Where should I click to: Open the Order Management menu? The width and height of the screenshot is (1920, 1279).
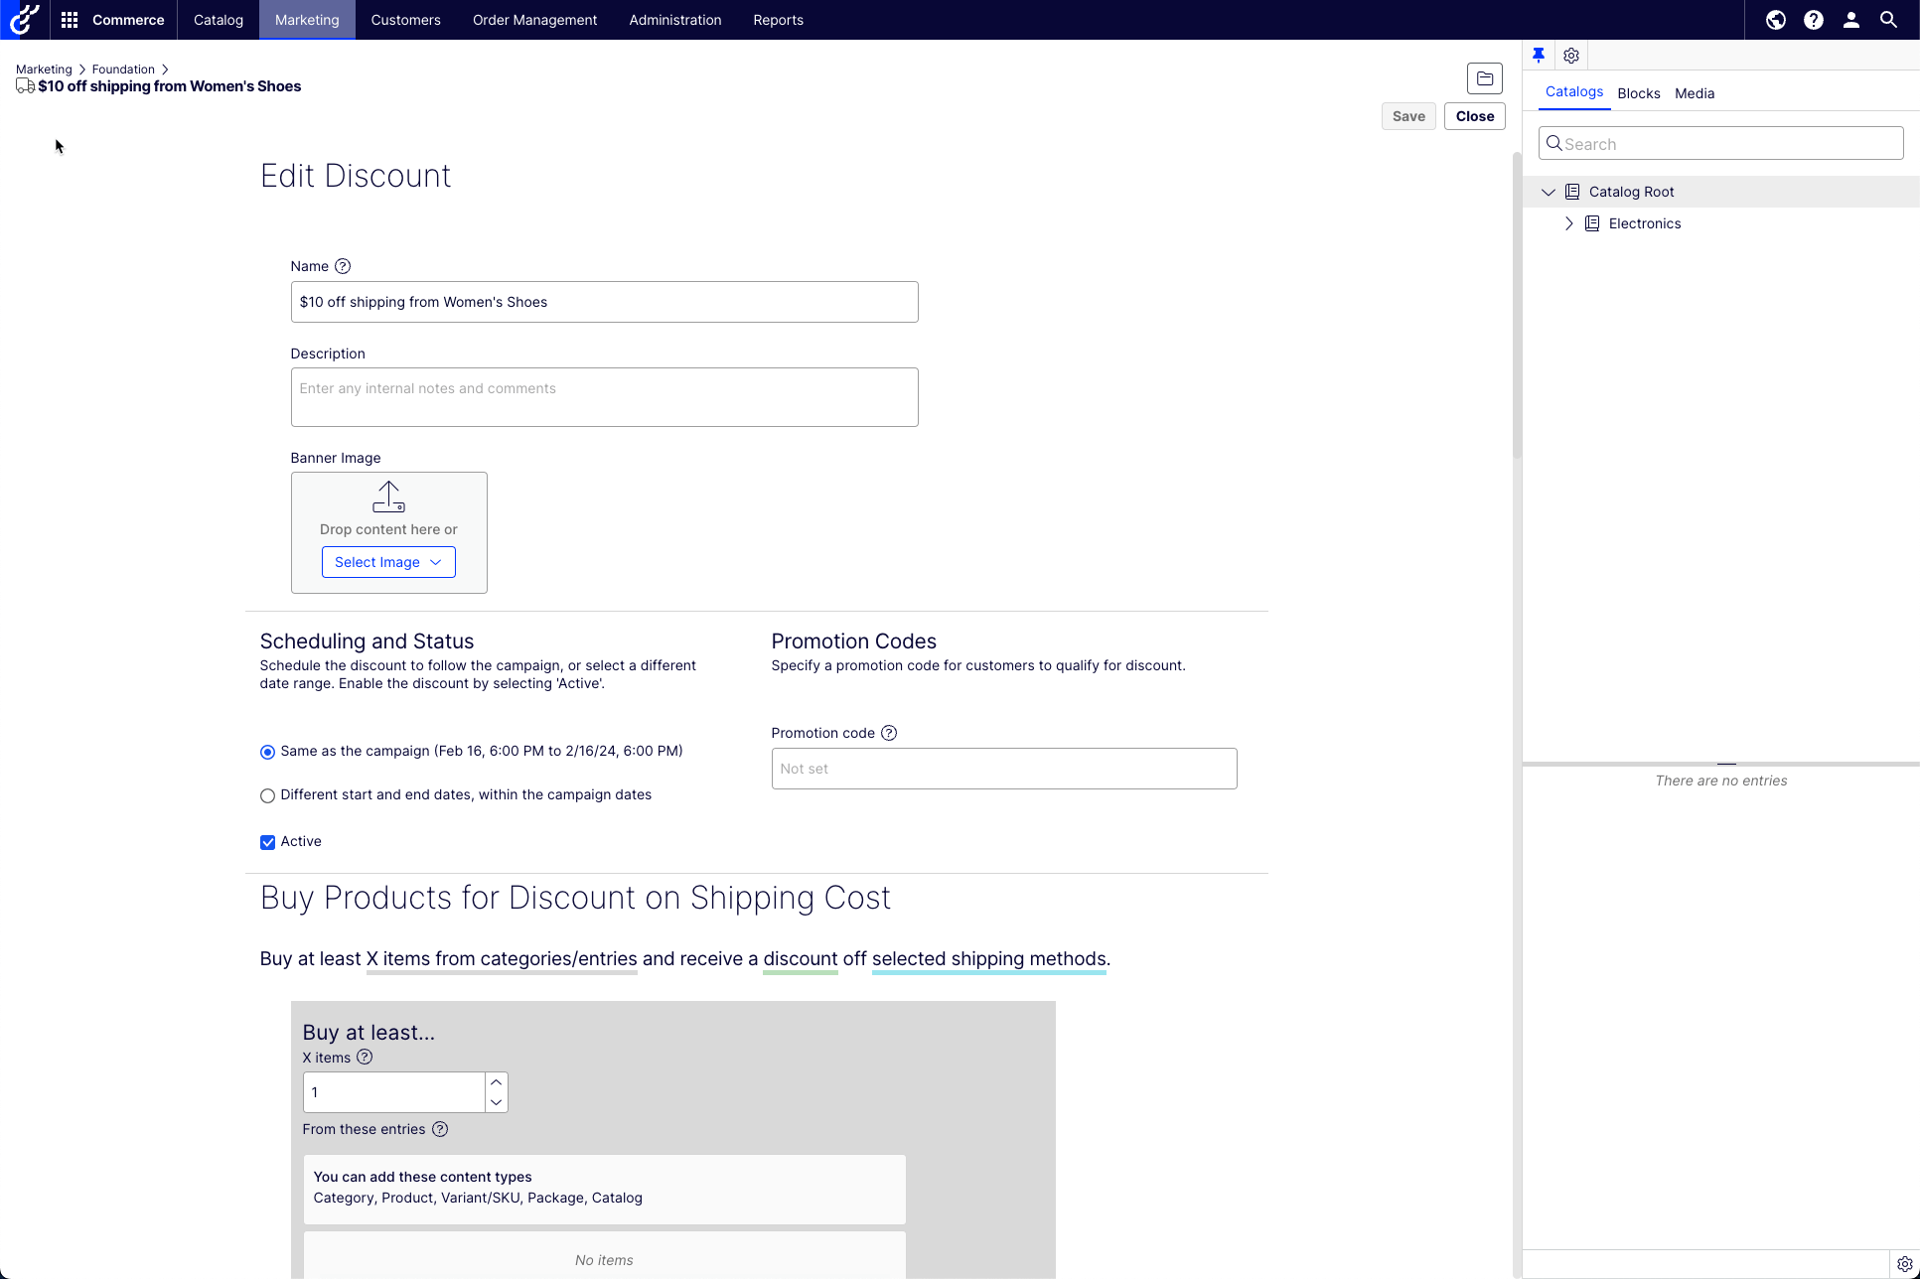pyautogui.click(x=534, y=20)
